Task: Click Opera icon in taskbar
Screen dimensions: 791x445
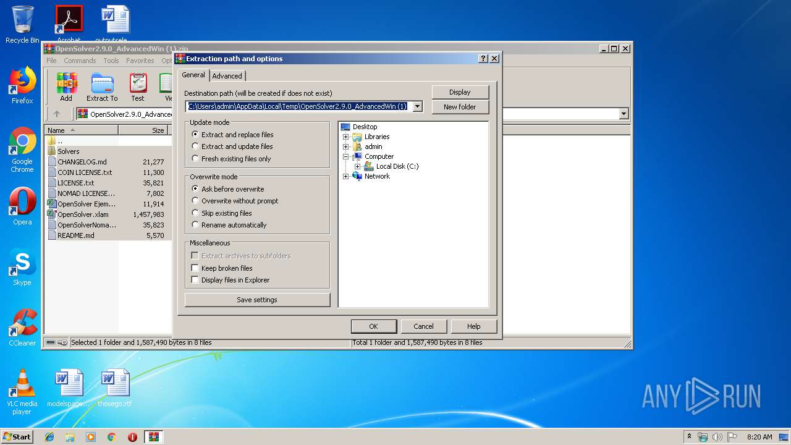Action: [132, 437]
